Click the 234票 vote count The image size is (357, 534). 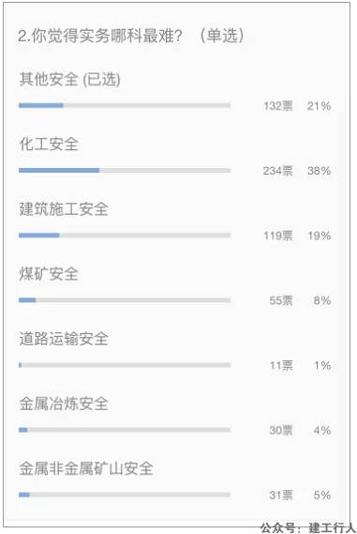pos(277,171)
